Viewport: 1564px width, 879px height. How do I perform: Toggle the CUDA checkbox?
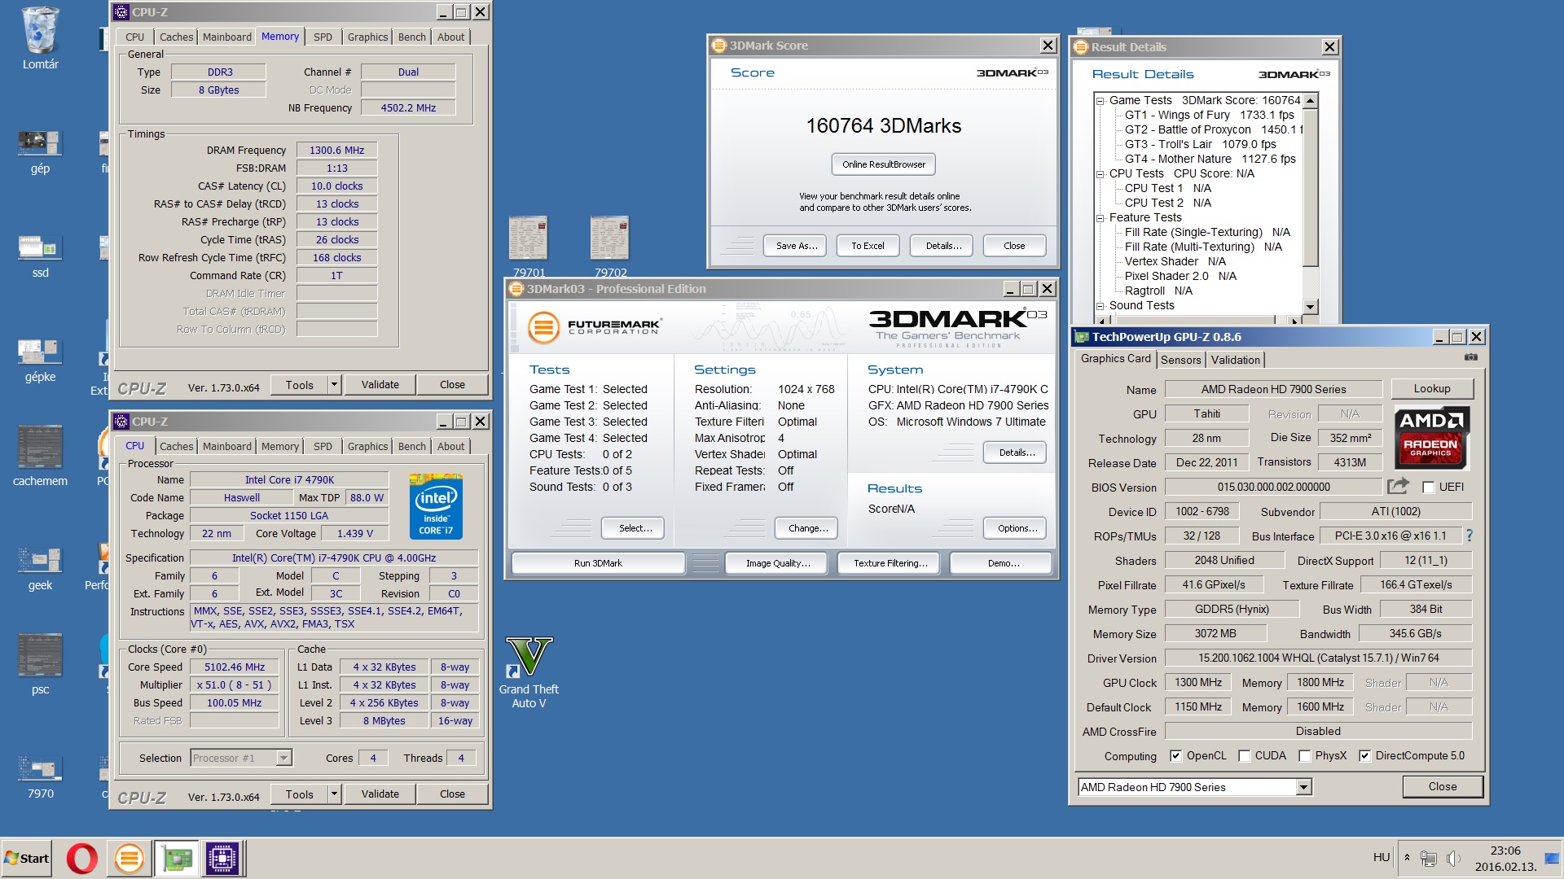pos(1244,755)
